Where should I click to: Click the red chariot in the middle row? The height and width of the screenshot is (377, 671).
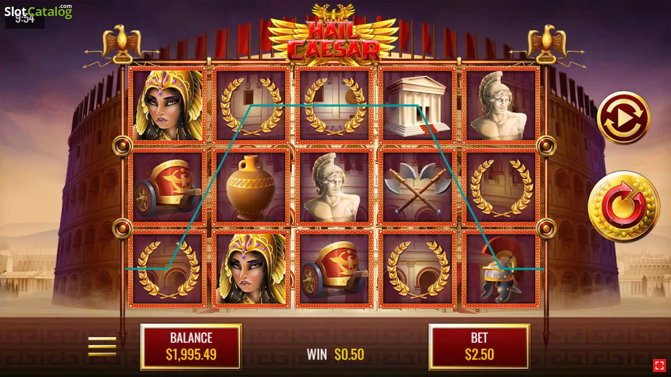click(x=167, y=187)
